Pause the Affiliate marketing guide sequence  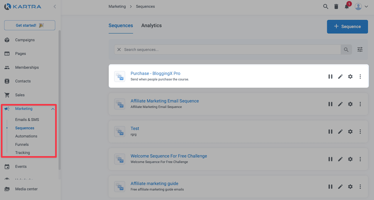click(330, 187)
